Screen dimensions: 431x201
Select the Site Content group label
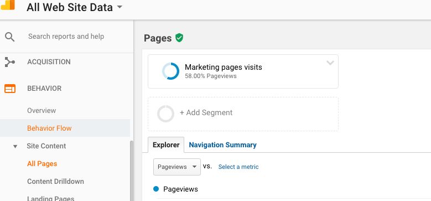pyautogui.click(x=46, y=146)
